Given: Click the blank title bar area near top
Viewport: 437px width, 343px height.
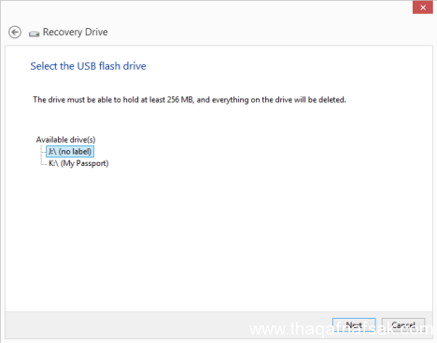Looking at the screenshot, I should pyautogui.click(x=205, y=9).
